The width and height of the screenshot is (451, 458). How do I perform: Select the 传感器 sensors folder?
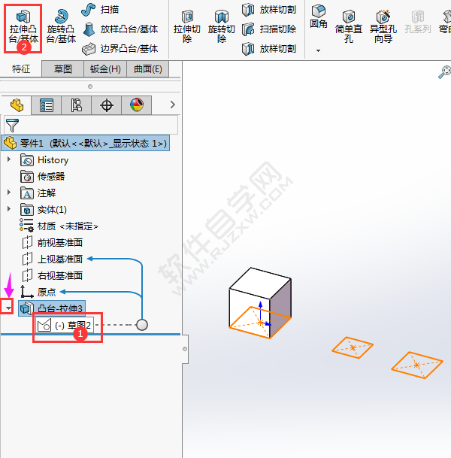(x=43, y=177)
